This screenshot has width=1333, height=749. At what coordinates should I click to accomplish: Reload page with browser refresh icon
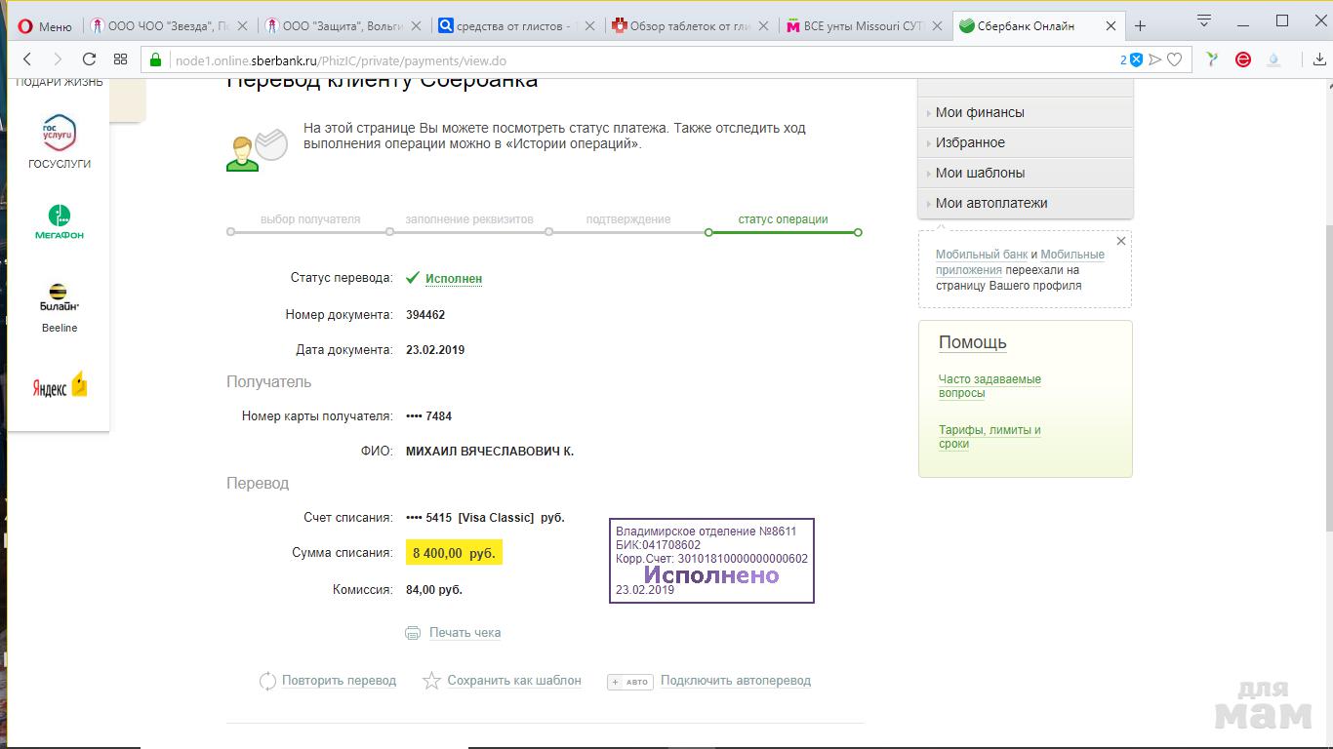[x=89, y=59]
